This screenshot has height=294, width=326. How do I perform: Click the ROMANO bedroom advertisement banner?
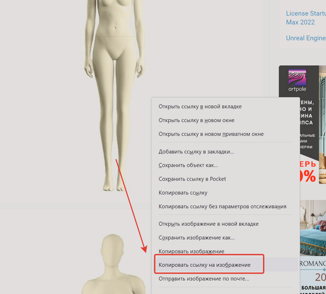[x=313, y=247]
